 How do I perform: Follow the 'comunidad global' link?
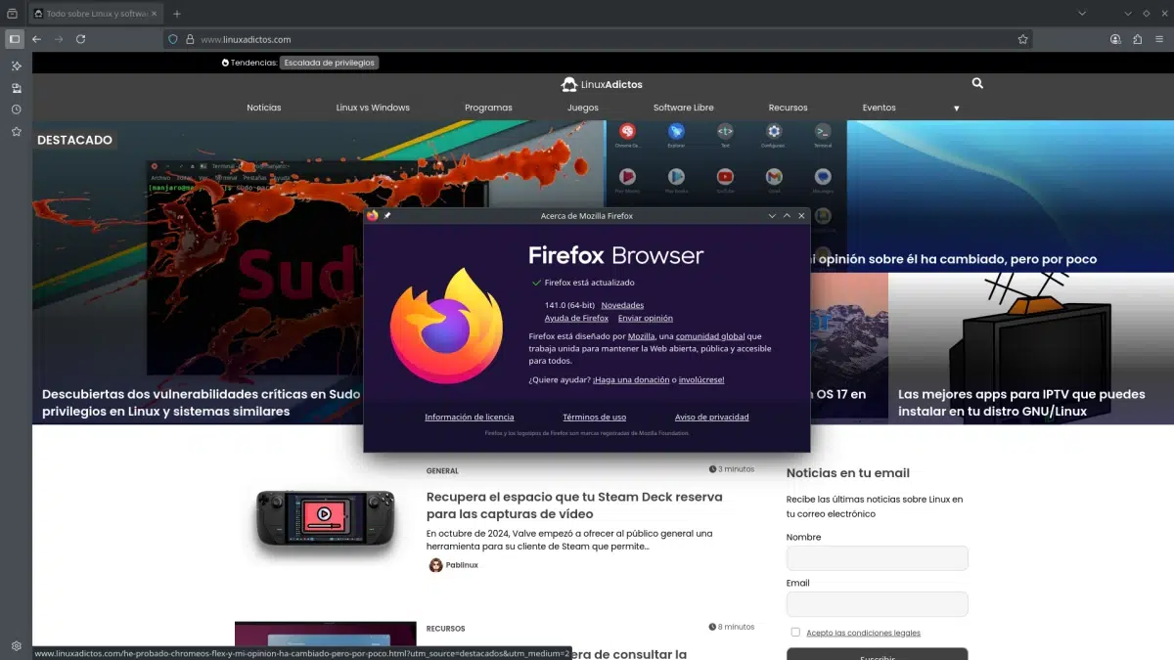710,335
